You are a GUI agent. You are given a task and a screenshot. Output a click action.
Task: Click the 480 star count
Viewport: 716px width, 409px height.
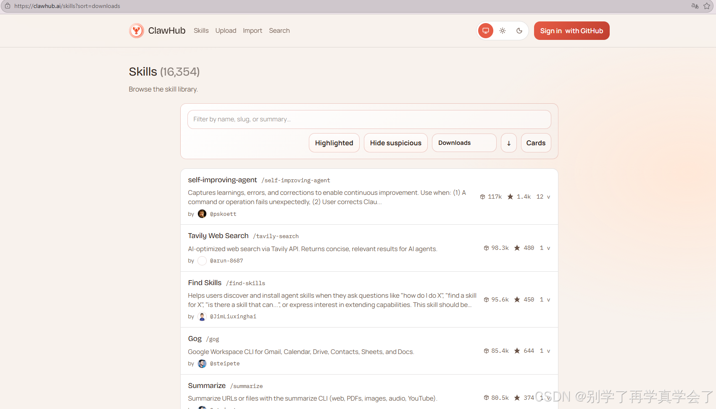pyautogui.click(x=529, y=248)
